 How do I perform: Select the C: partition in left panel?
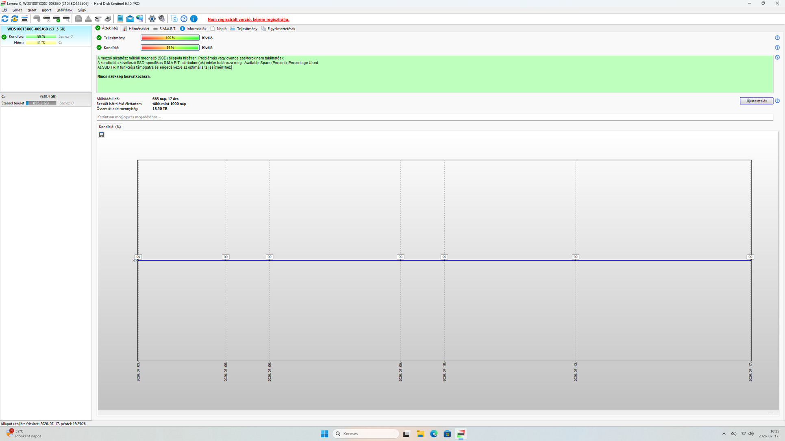coord(46,100)
